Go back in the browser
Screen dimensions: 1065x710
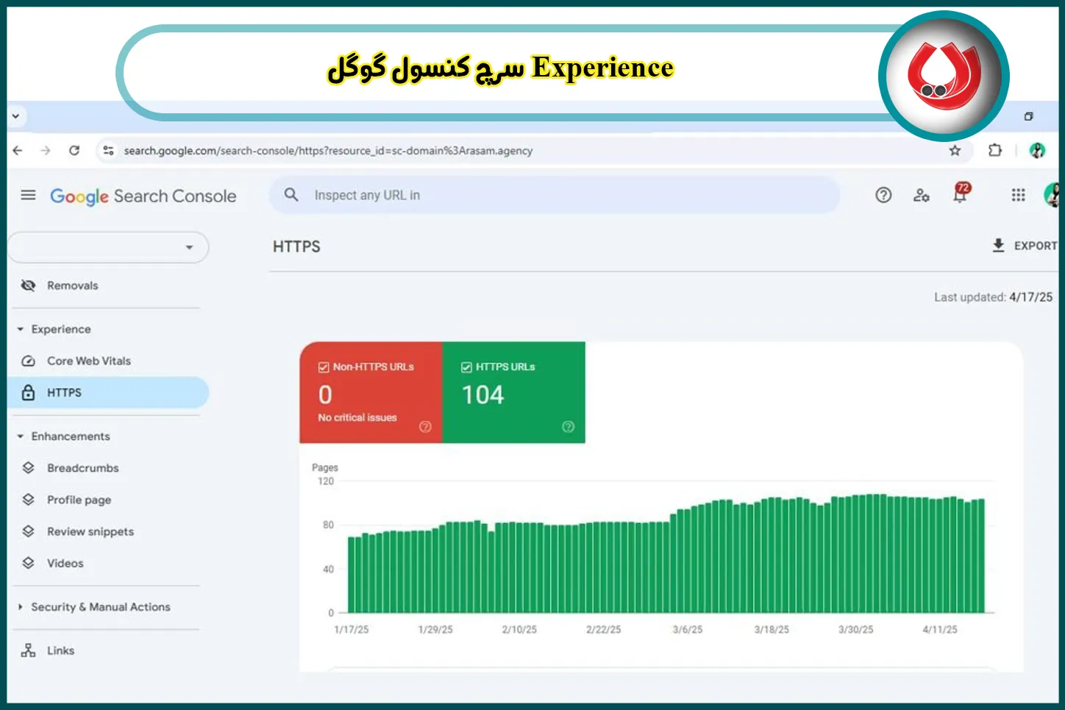click(18, 151)
